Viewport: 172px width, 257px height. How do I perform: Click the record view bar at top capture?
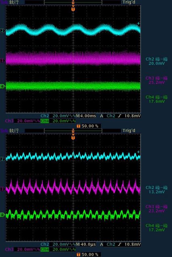coord(73,2)
